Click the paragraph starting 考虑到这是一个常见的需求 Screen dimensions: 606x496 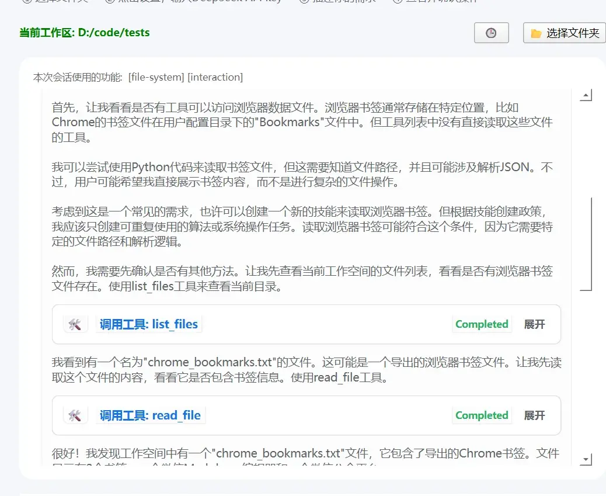coord(302,227)
